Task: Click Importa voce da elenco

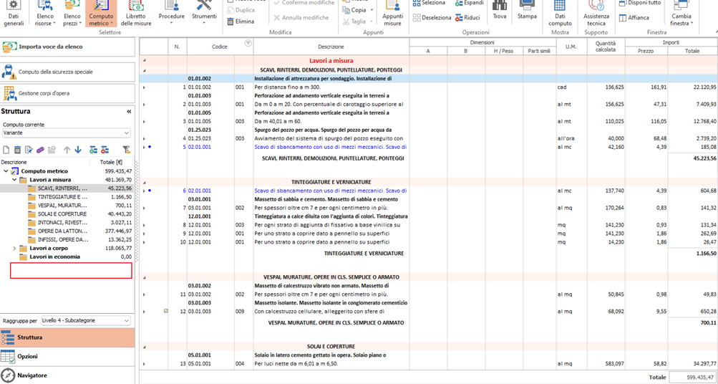Action: 68,47
